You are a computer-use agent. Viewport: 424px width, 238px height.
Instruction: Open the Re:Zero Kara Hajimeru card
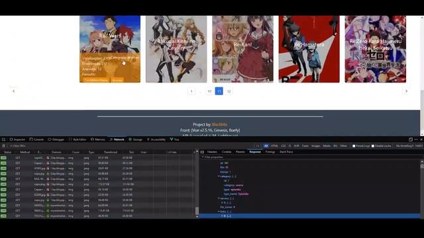[x=376, y=49]
